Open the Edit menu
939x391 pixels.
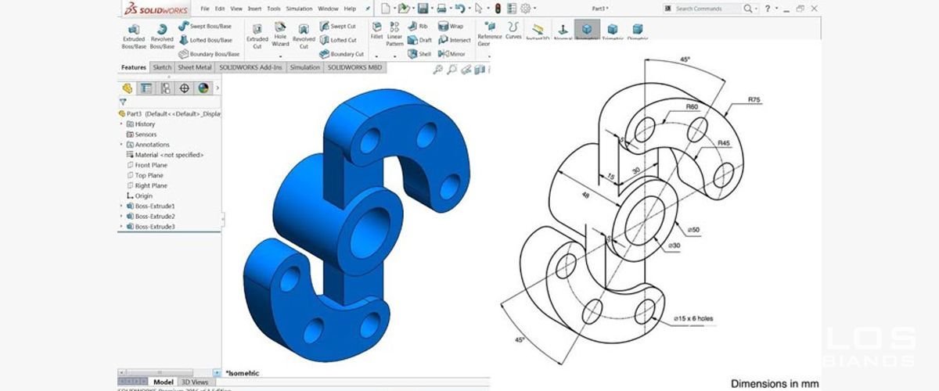[220, 9]
